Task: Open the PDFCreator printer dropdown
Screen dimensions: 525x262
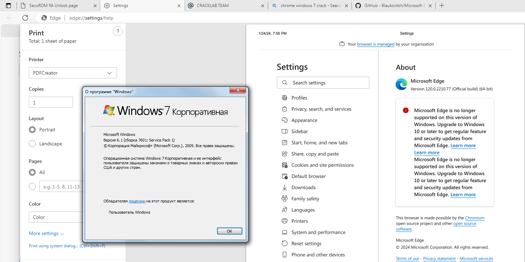Action: click(73, 73)
